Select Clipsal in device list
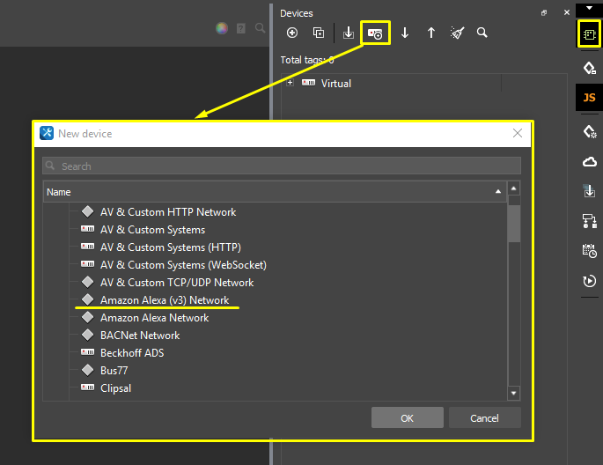 [115, 388]
